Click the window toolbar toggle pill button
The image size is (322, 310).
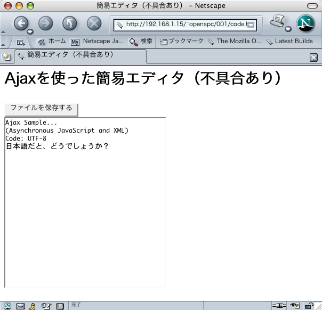click(312, 6)
